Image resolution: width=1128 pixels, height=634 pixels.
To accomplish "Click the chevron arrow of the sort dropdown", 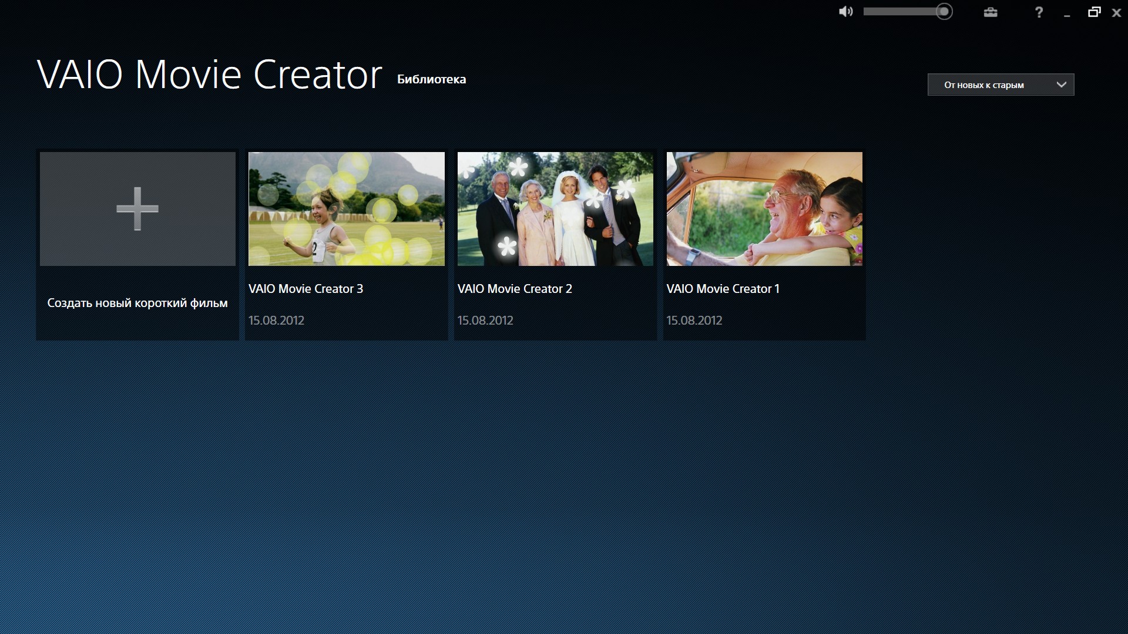I will point(1061,85).
